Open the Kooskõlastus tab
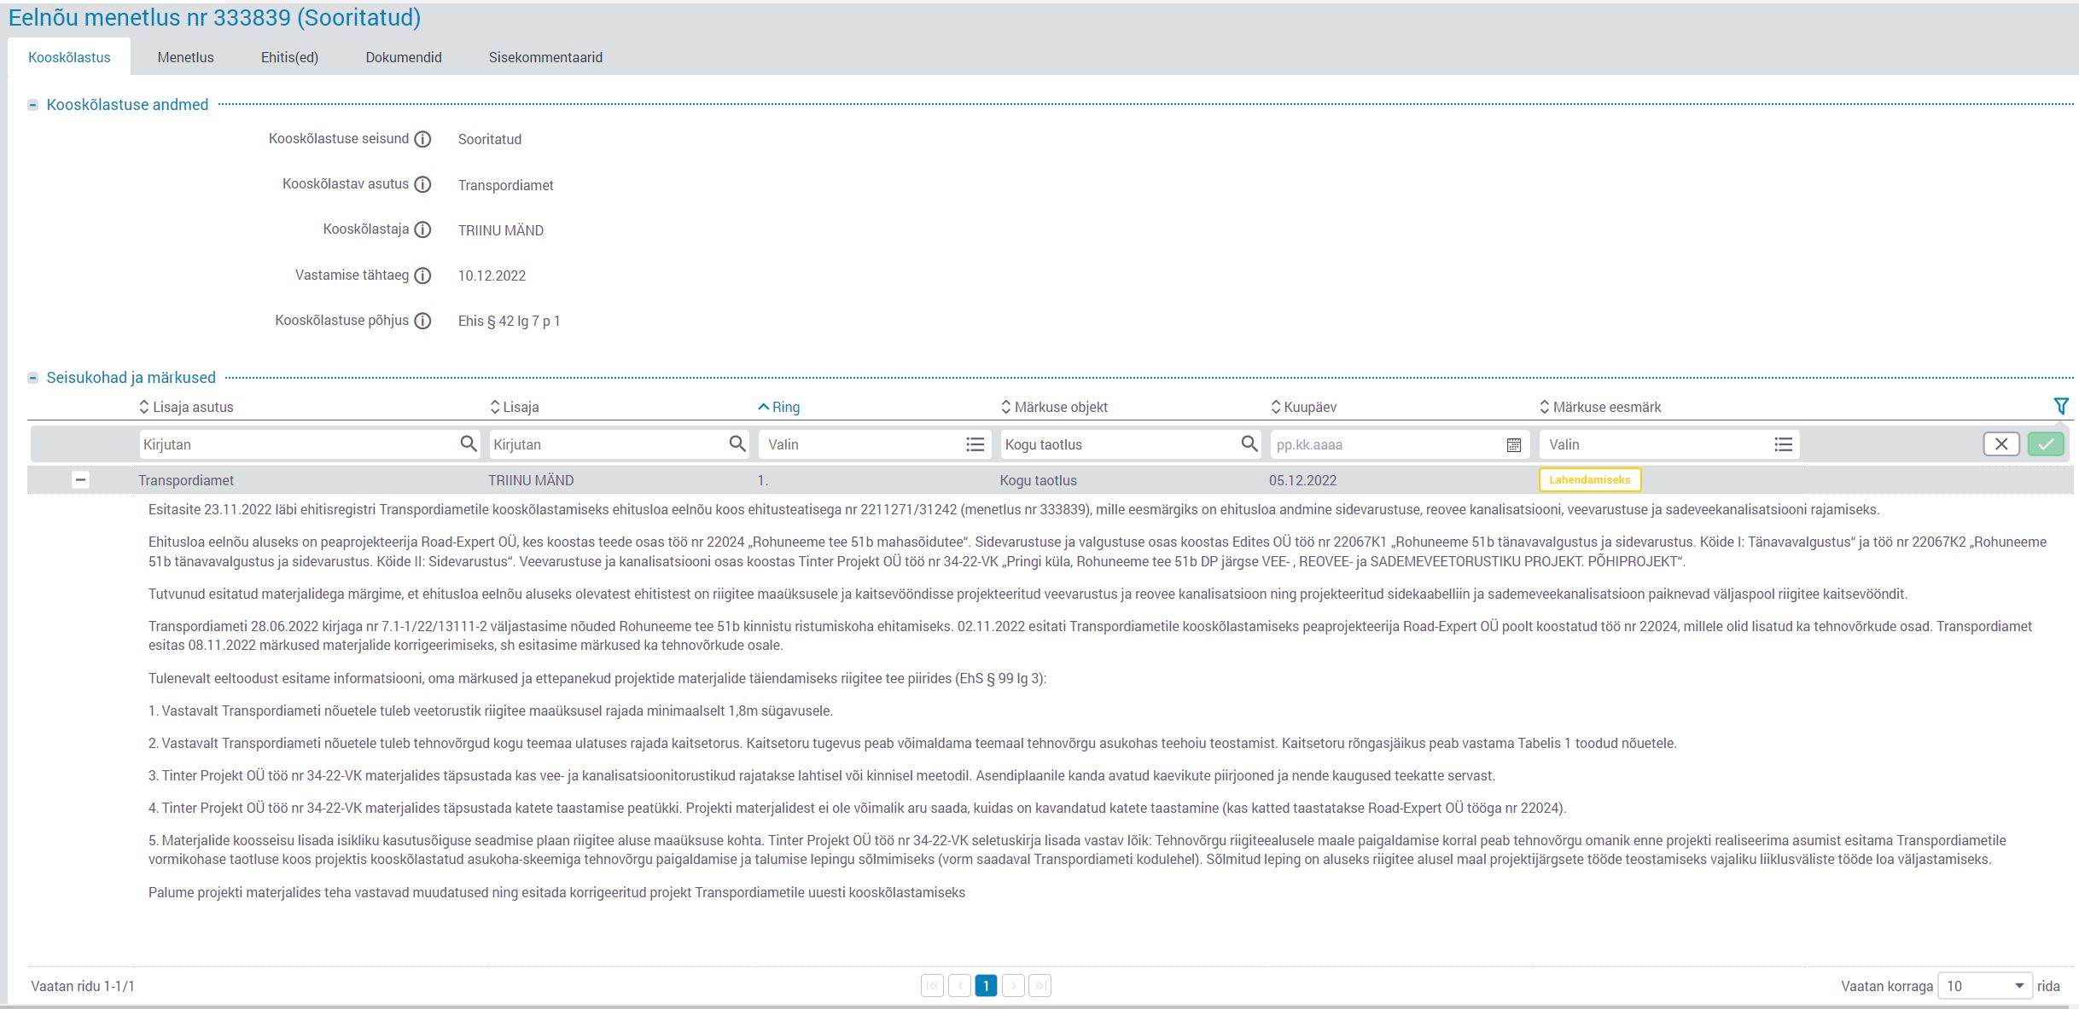Viewport: 2079px width, 1009px height. pos(69,57)
